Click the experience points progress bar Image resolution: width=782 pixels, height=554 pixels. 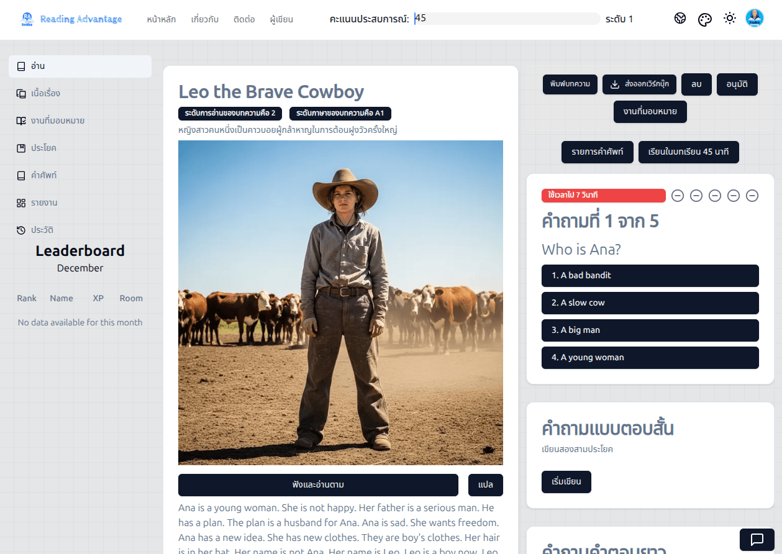506,19
